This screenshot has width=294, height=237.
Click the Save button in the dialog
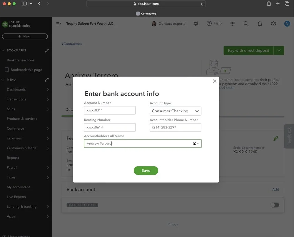146,171
